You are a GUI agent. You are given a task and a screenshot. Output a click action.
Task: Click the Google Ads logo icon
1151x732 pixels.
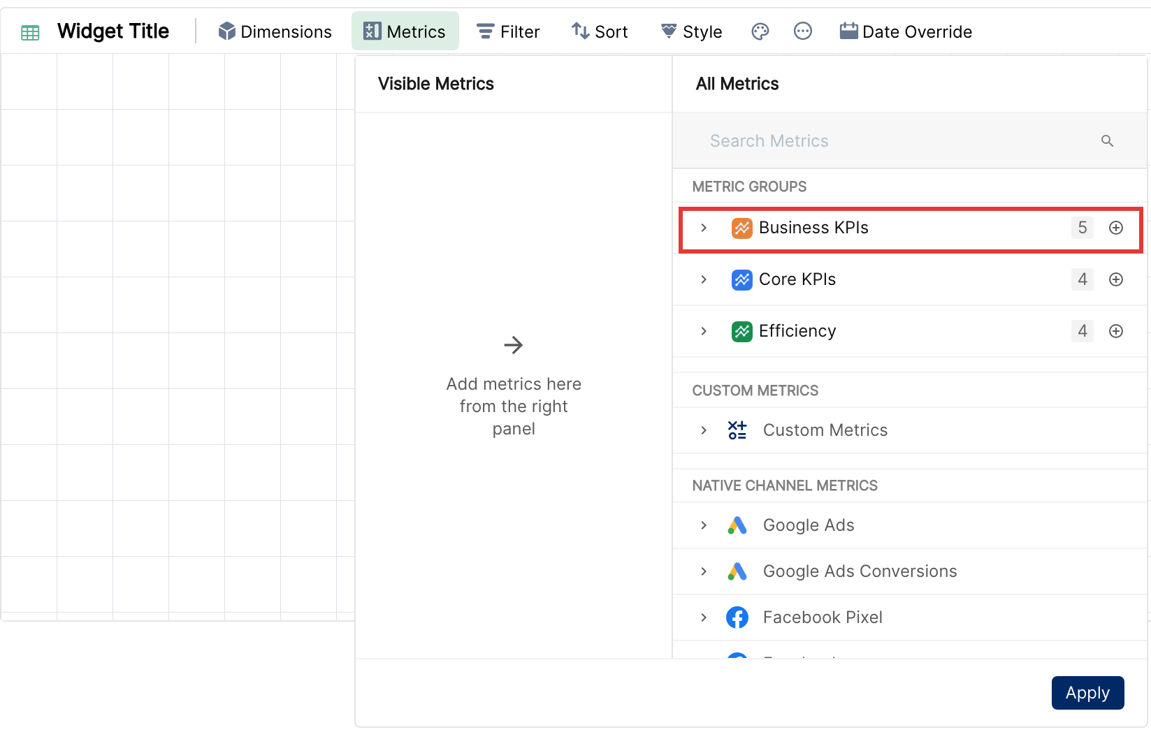[737, 525]
